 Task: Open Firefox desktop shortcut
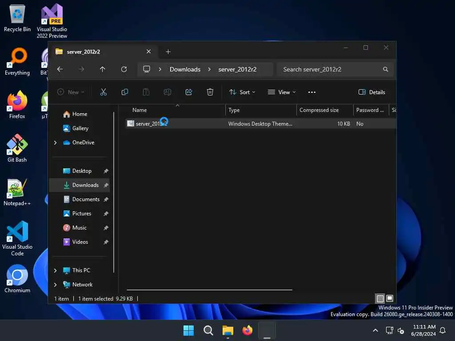pyautogui.click(x=17, y=105)
